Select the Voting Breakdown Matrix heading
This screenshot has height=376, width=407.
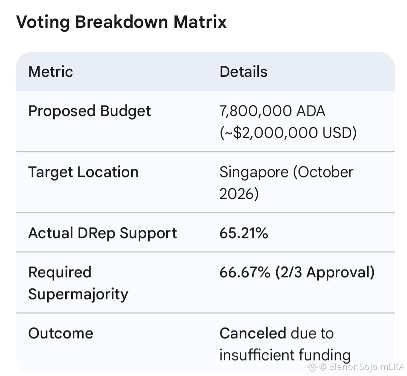[x=121, y=22]
